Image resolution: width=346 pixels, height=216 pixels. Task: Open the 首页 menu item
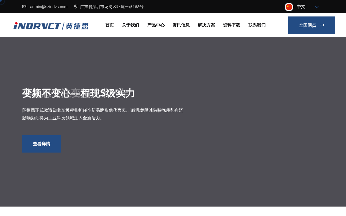110,25
